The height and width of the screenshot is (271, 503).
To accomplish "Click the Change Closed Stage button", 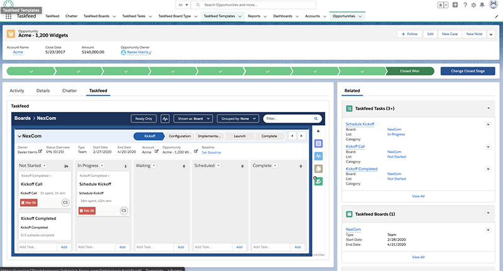I will tap(468, 71).
